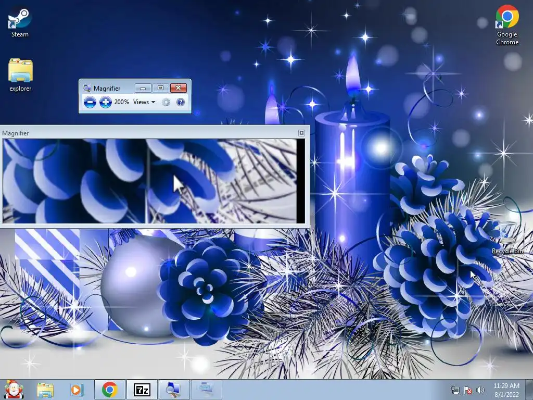Open the Views dropdown in Magnifier
This screenshot has width=533, height=400.
point(144,102)
